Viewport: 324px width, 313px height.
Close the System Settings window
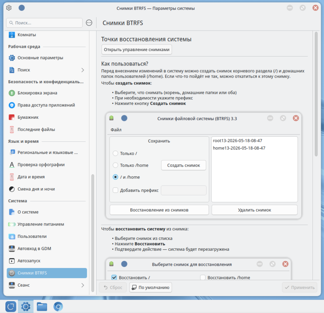pyautogui.click(x=315, y=8)
